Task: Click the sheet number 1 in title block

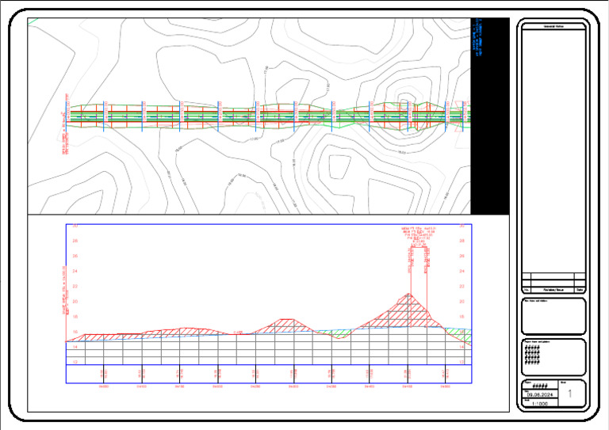Action: pyautogui.click(x=570, y=394)
